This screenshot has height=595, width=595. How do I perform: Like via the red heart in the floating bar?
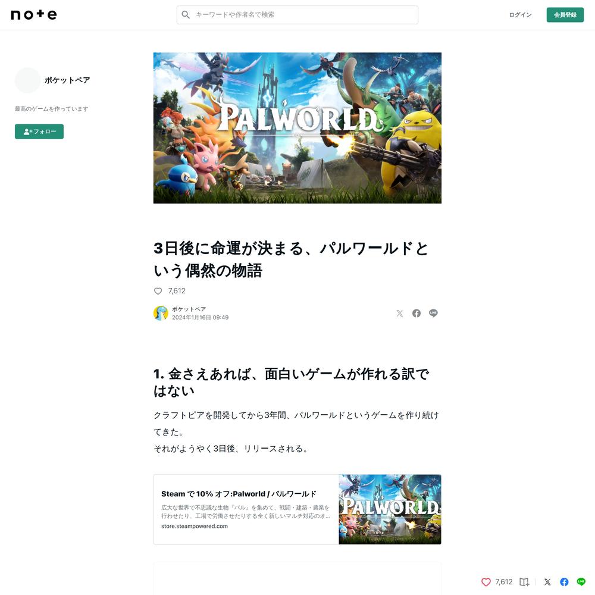(x=486, y=582)
